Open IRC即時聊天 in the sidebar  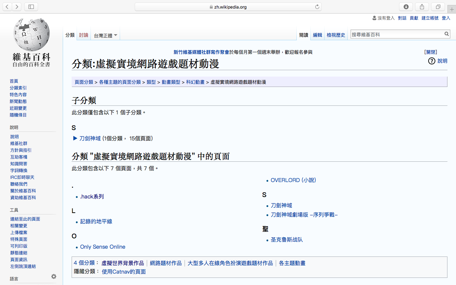tap(22, 177)
